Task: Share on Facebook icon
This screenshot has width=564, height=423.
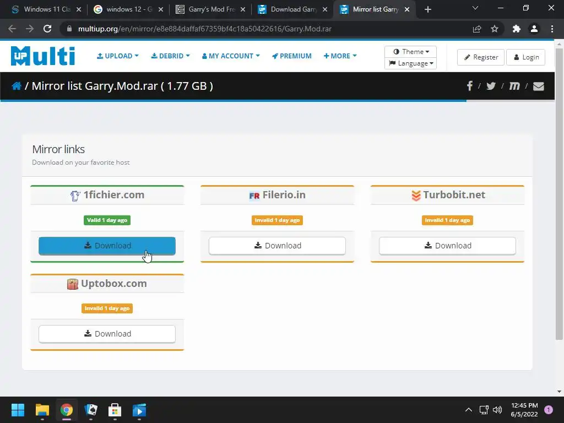Action: tap(469, 86)
